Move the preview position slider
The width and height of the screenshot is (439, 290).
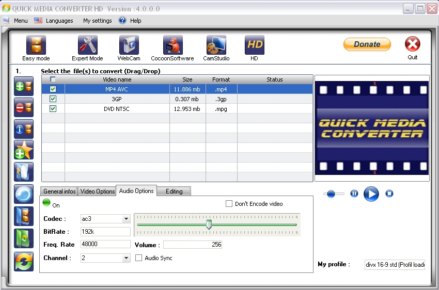331,194
